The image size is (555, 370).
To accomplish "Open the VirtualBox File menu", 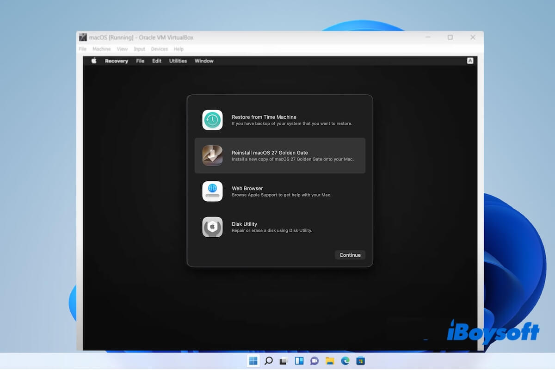I will [x=83, y=49].
